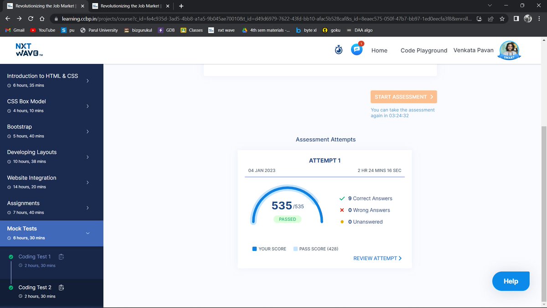
Task: Open the pu bookmark
Action: pyautogui.click(x=68, y=30)
